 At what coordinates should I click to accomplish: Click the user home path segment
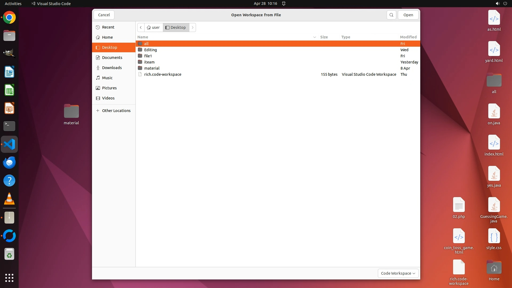[153, 27]
